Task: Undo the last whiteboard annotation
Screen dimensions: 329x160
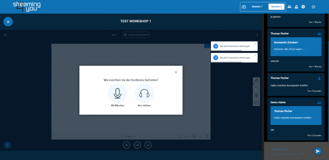Action: [x=257, y=88]
